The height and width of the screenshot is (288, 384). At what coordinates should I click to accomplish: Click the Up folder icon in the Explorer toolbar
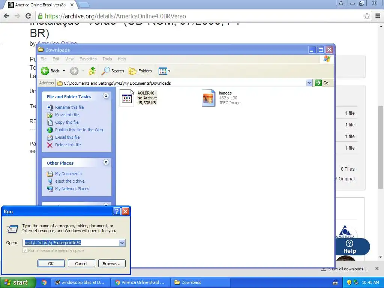(x=92, y=71)
